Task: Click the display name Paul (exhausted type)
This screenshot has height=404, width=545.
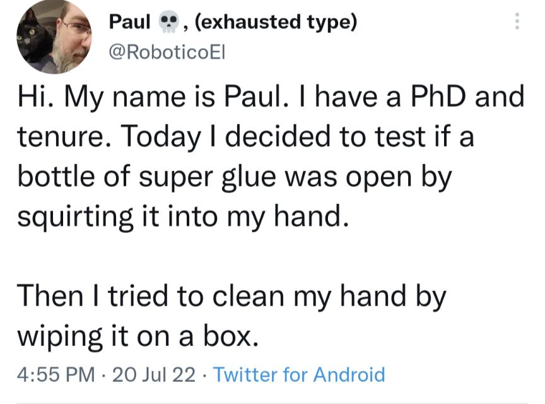Action: click(233, 21)
